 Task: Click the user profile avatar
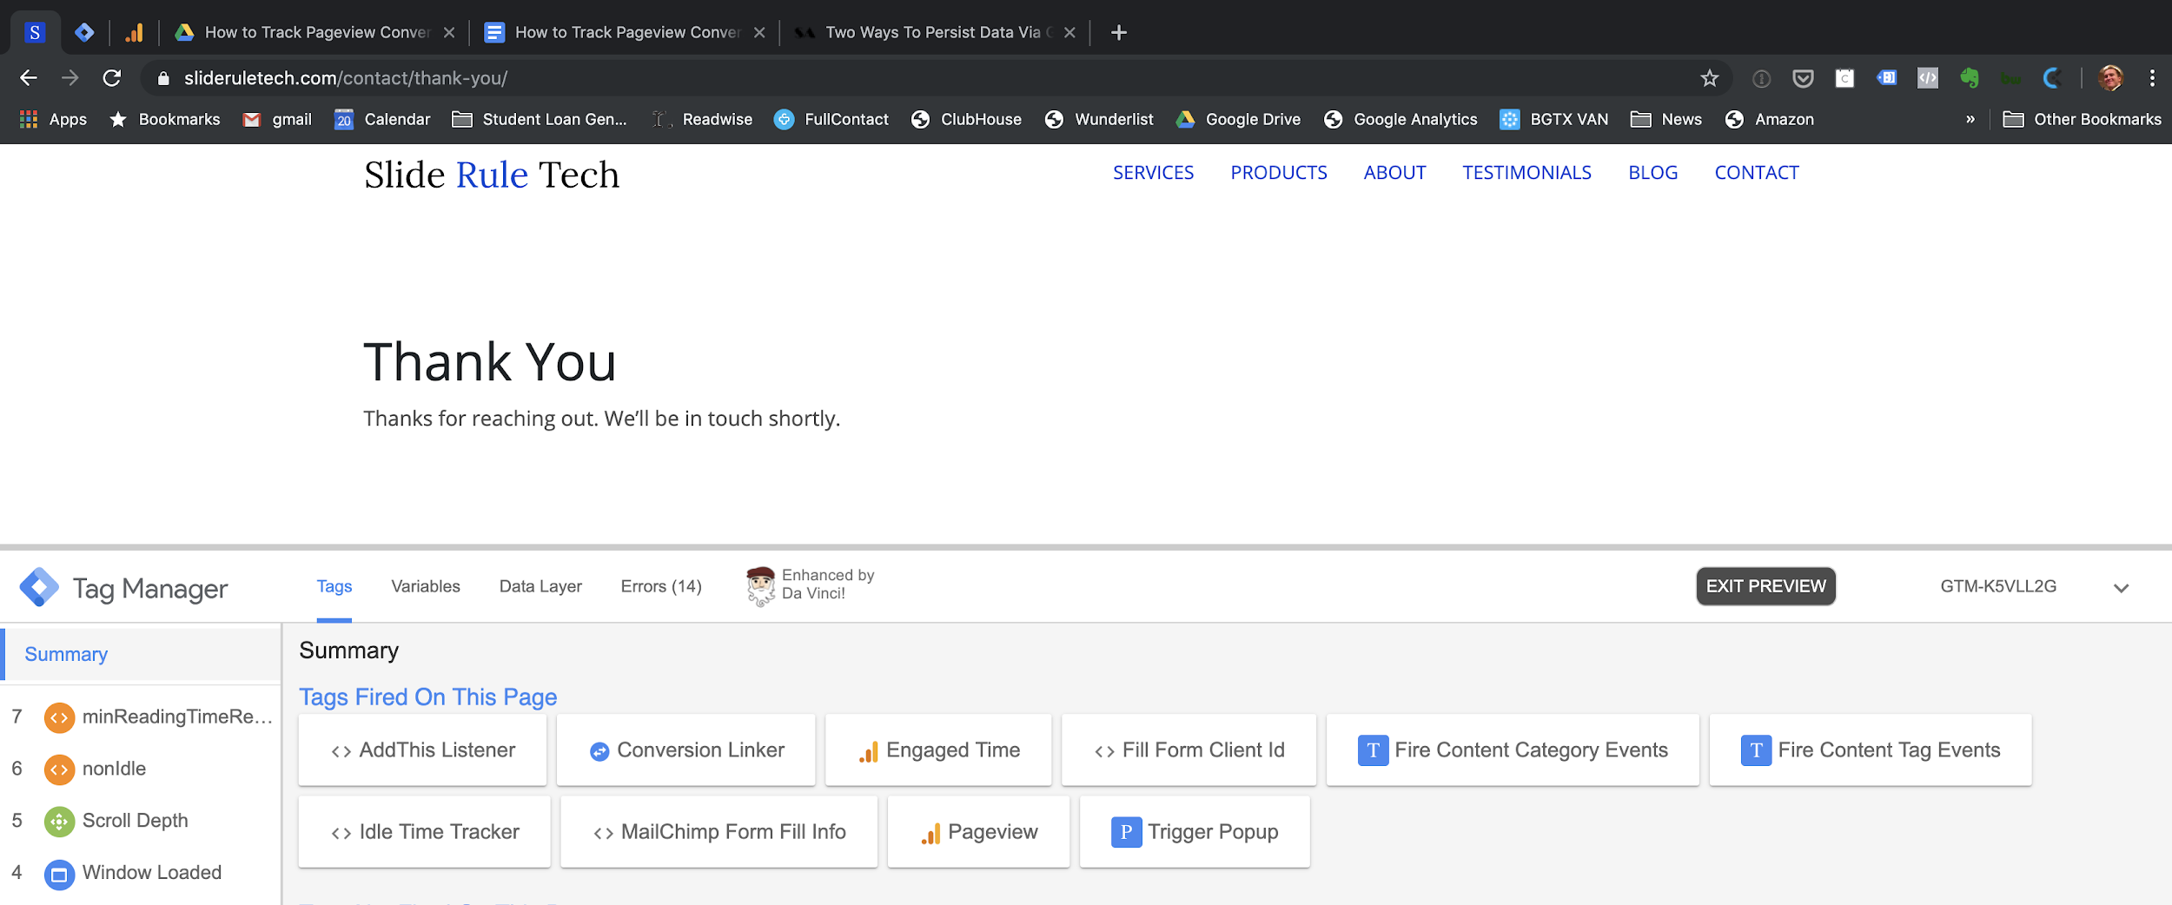tap(2110, 78)
